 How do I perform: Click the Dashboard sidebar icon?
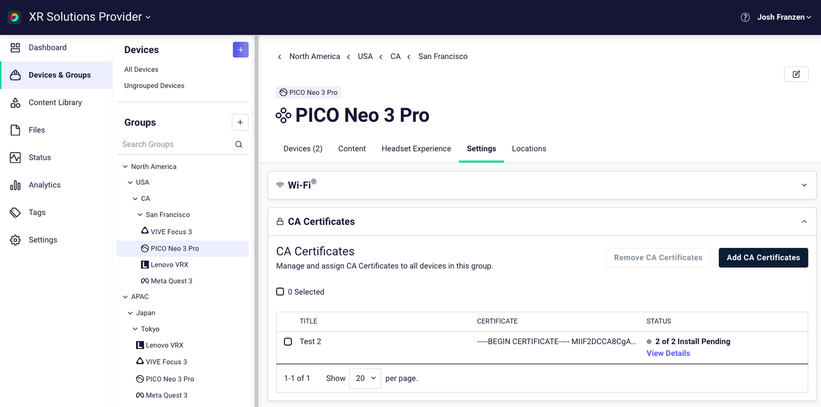coord(16,47)
